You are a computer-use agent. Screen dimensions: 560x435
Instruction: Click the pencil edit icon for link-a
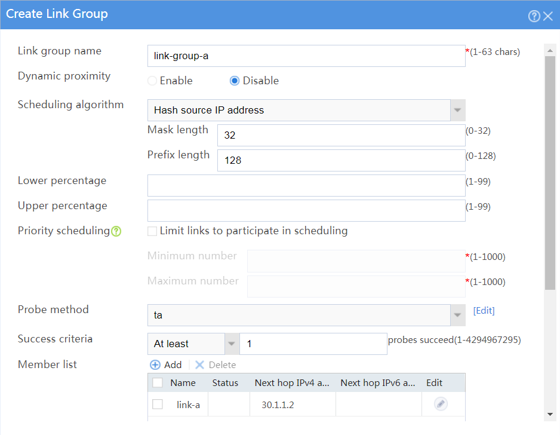(x=441, y=404)
